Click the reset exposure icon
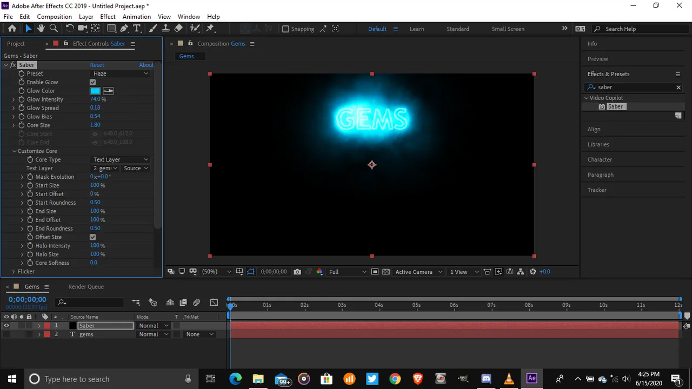 pos(533,272)
